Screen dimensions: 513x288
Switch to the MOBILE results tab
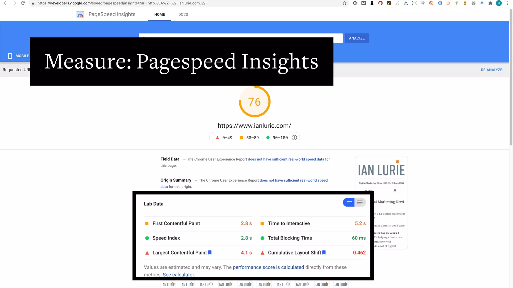pos(19,56)
